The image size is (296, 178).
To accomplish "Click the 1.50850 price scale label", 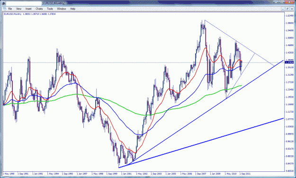I will click(289, 38).
